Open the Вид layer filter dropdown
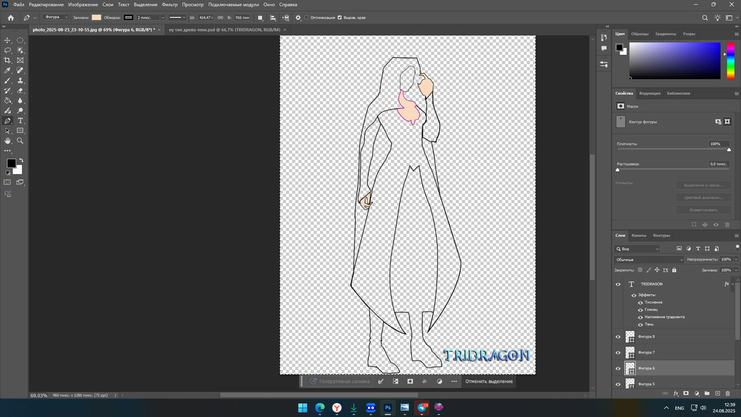 click(x=637, y=248)
